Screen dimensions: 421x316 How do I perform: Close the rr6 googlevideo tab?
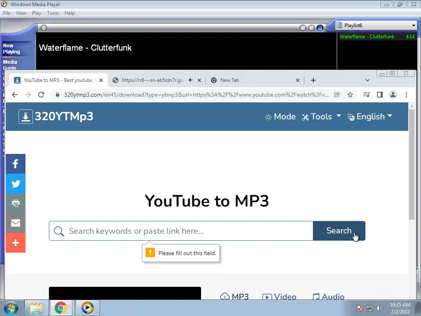pos(199,80)
